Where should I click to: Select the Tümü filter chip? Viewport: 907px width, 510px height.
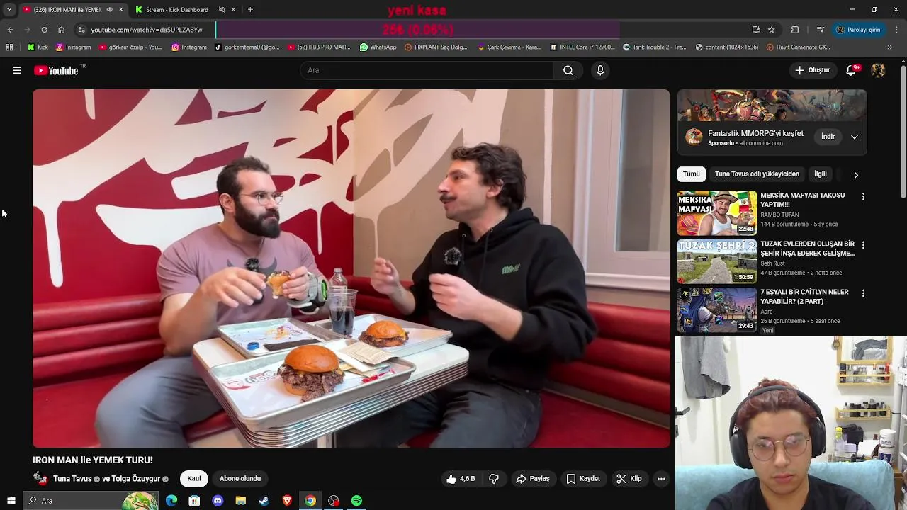[692, 174]
